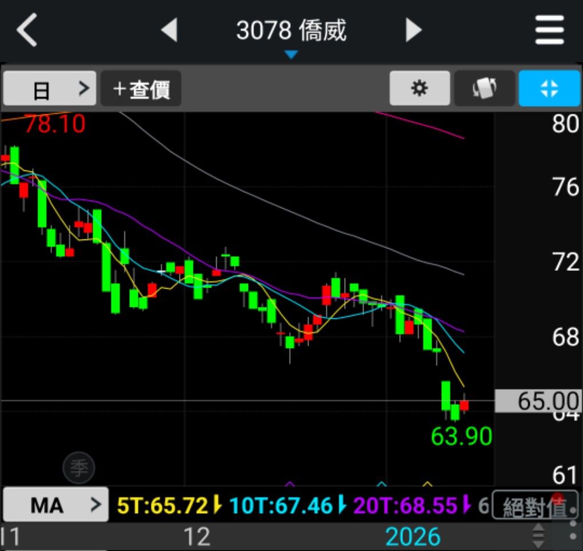Go back with the left chevron arrow
The width and height of the screenshot is (583, 551).
pos(27,30)
